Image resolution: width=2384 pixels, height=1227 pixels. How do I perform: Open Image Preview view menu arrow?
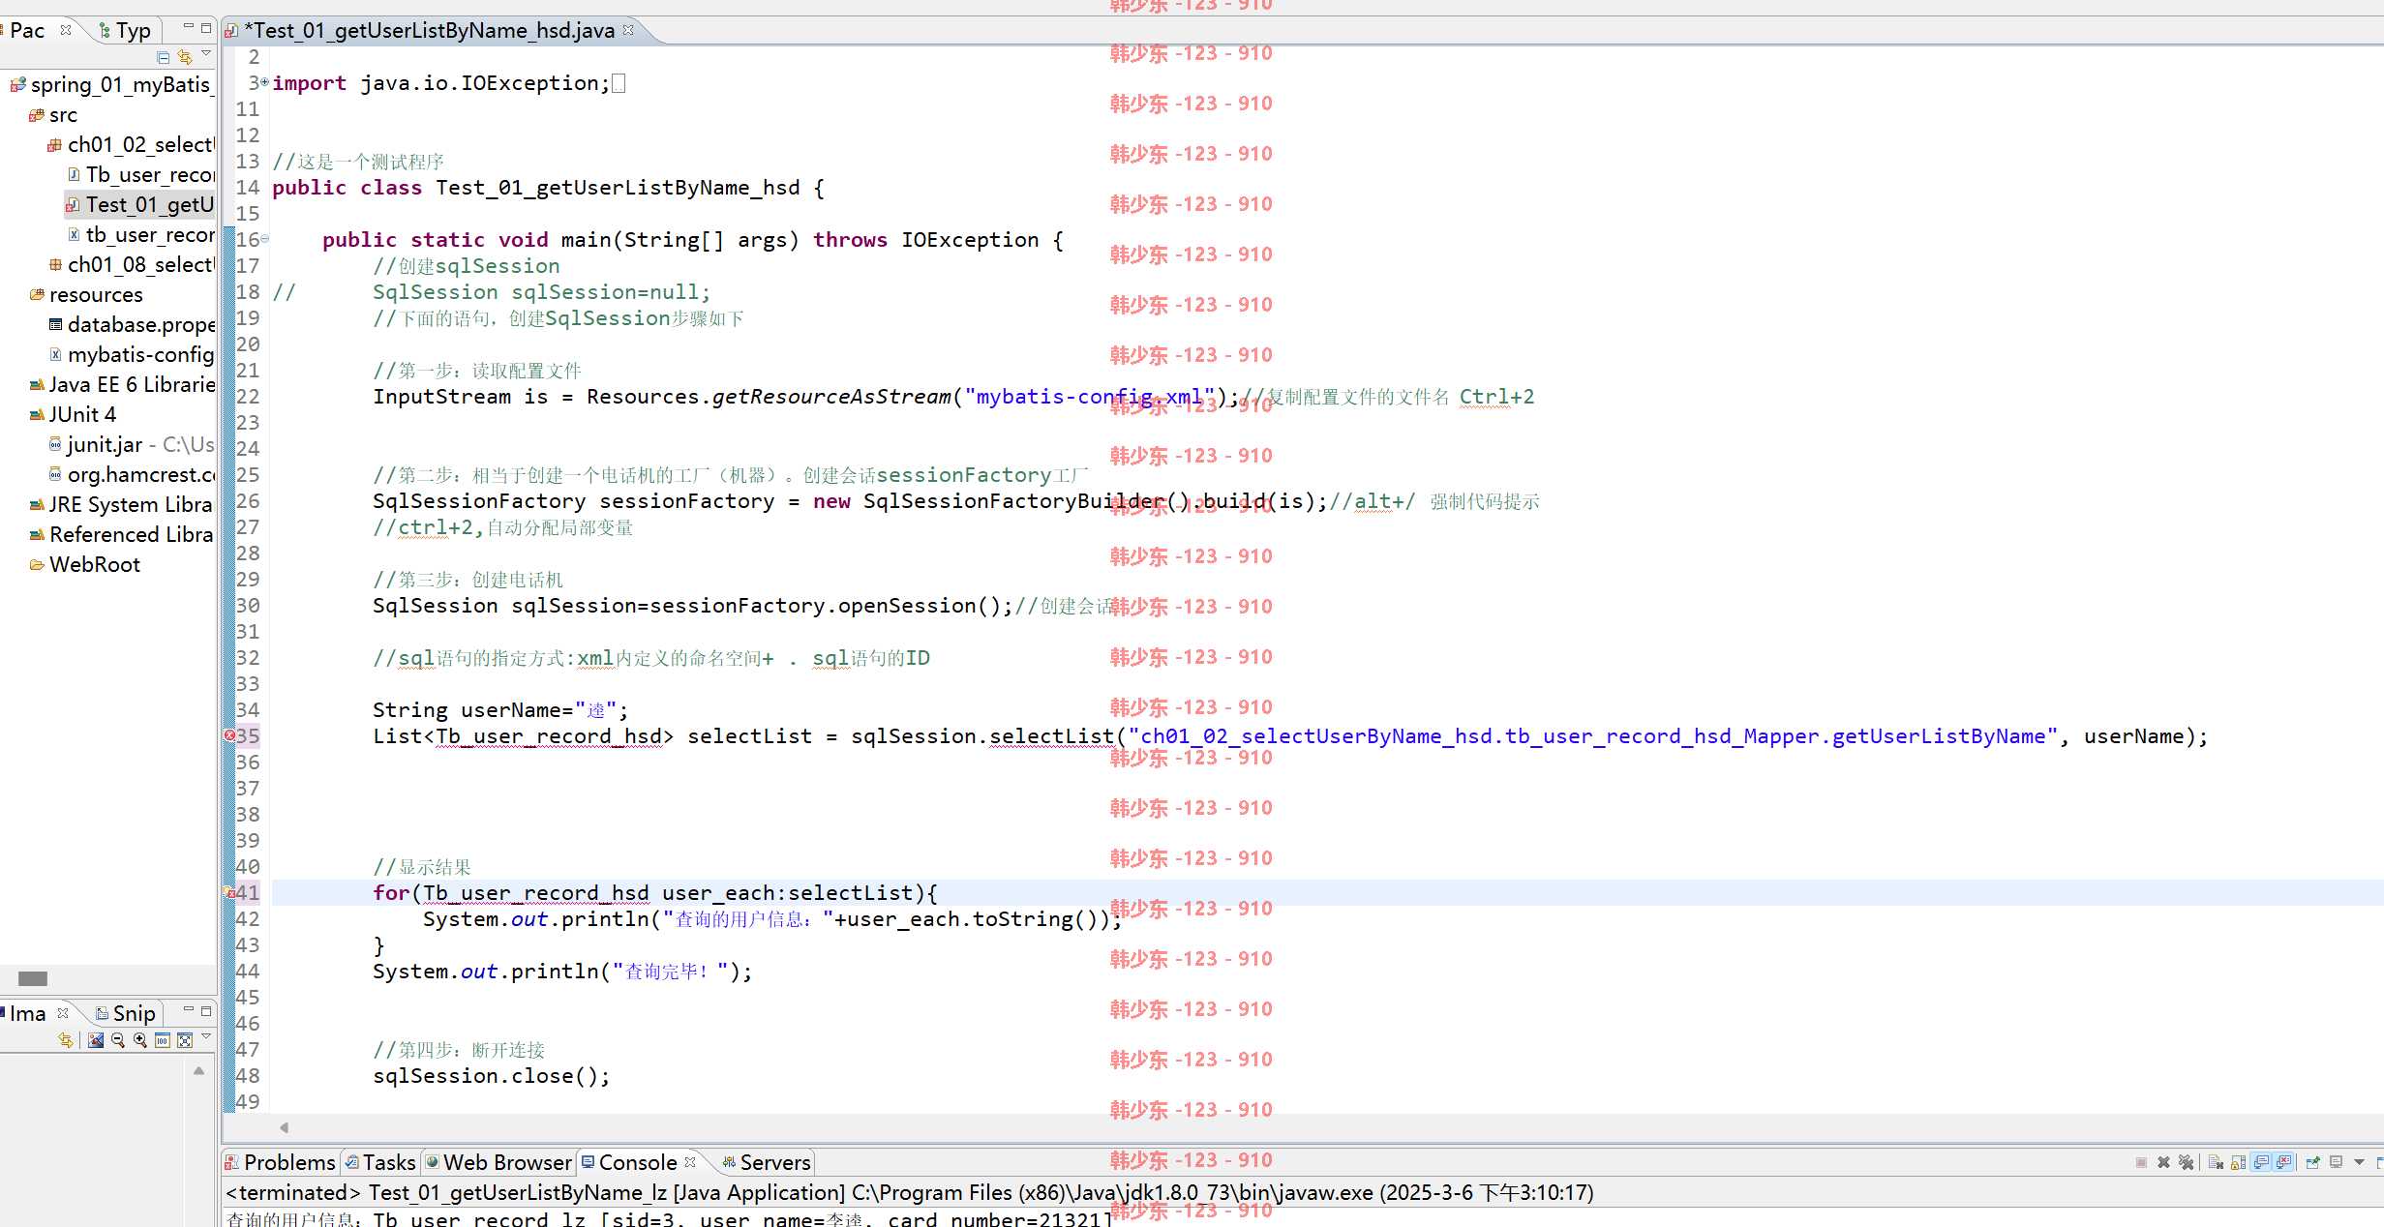coord(206,1037)
